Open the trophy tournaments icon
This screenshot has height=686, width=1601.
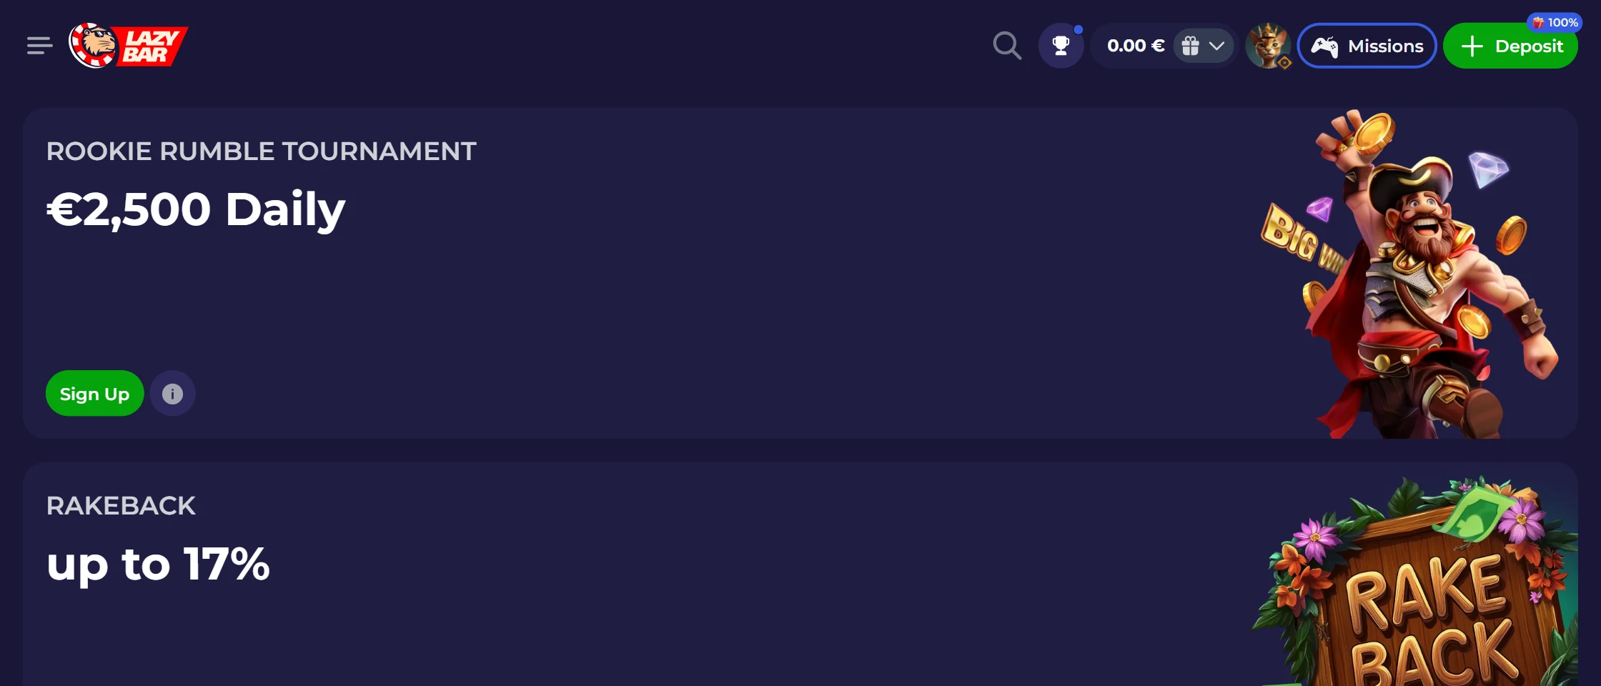point(1061,46)
